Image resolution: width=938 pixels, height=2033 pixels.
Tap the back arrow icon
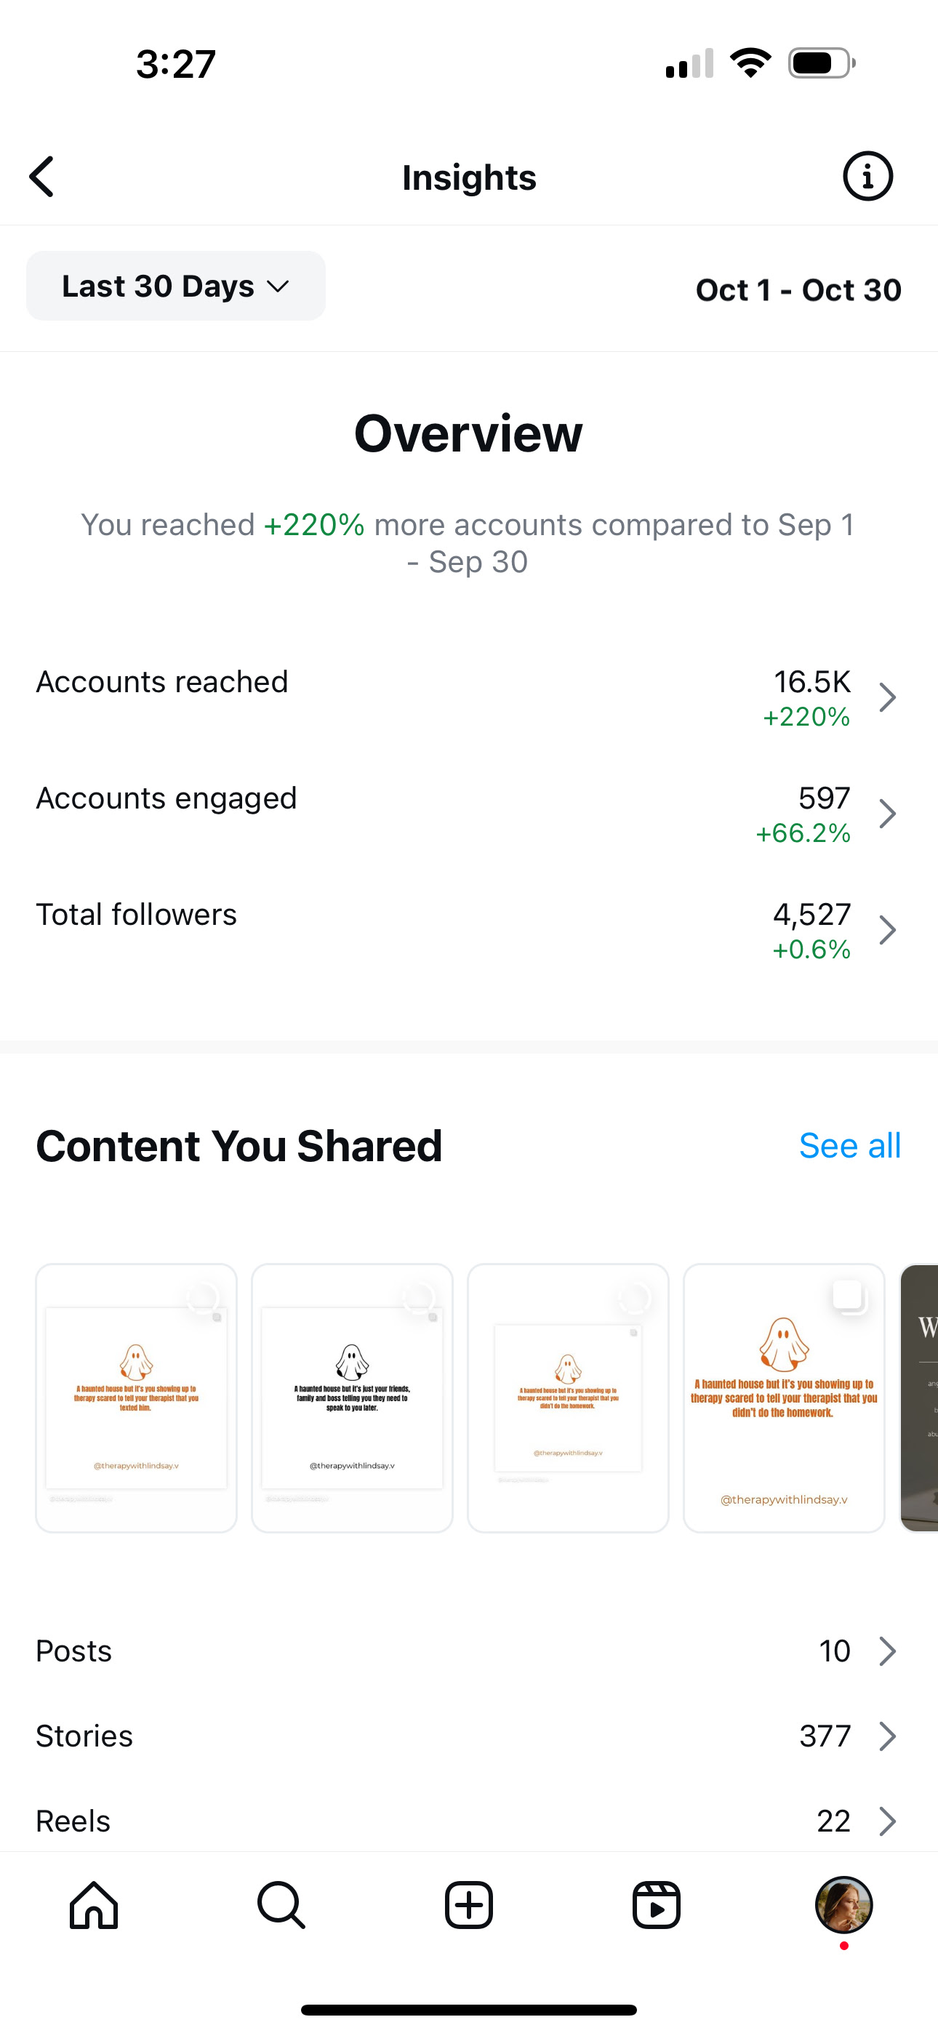[43, 176]
